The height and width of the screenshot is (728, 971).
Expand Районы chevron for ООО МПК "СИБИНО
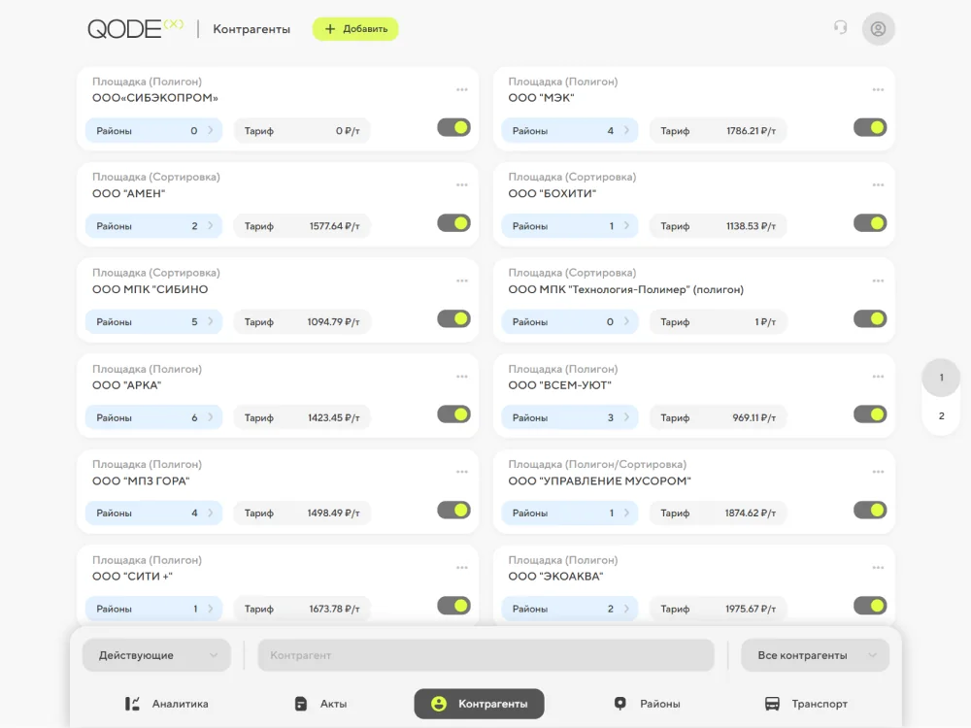211,322
